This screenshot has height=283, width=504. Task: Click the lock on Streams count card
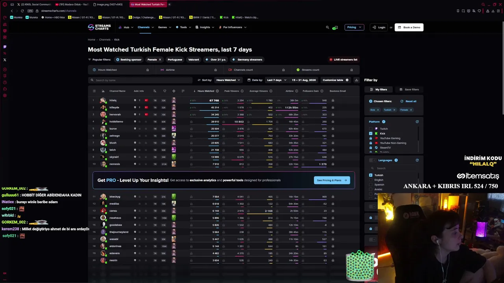click(352, 70)
